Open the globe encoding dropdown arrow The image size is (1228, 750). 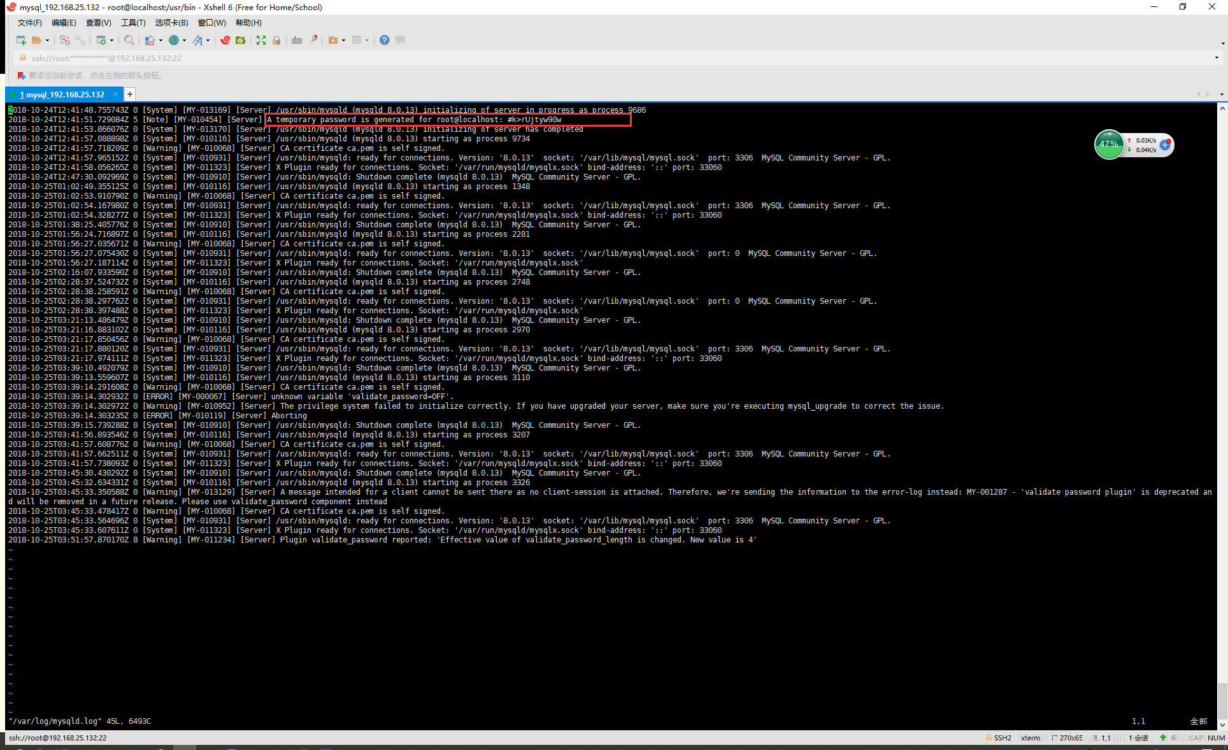(184, 41)
